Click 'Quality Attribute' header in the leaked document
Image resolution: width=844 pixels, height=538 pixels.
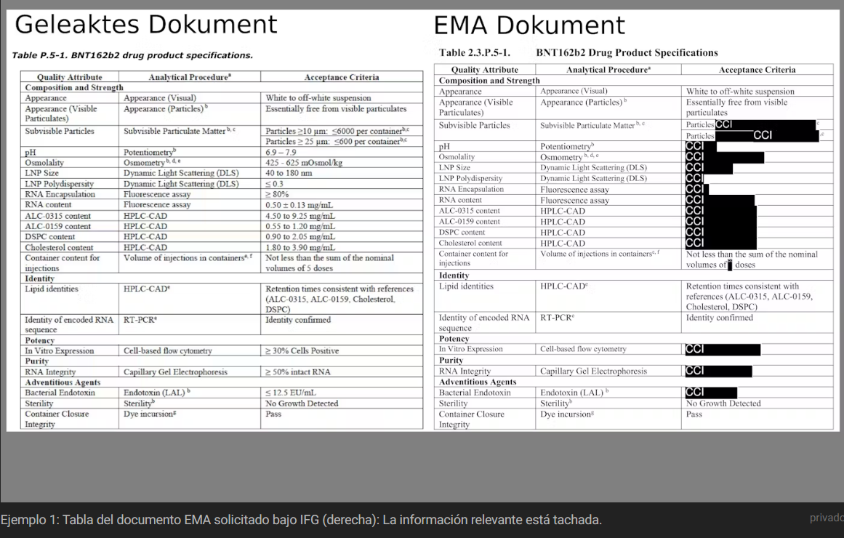coord(70,77)
